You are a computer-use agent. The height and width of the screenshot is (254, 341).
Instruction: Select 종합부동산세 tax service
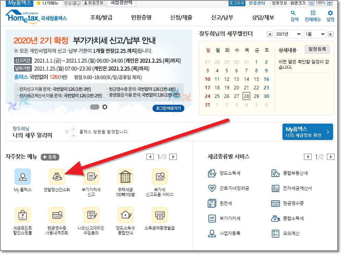pyautogui.click(x=290, y=174)
